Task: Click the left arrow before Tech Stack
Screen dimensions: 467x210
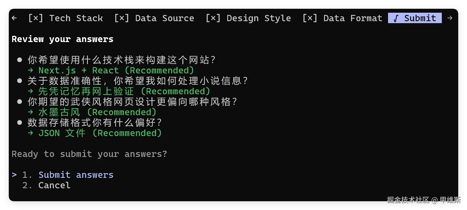Action: 14,18
